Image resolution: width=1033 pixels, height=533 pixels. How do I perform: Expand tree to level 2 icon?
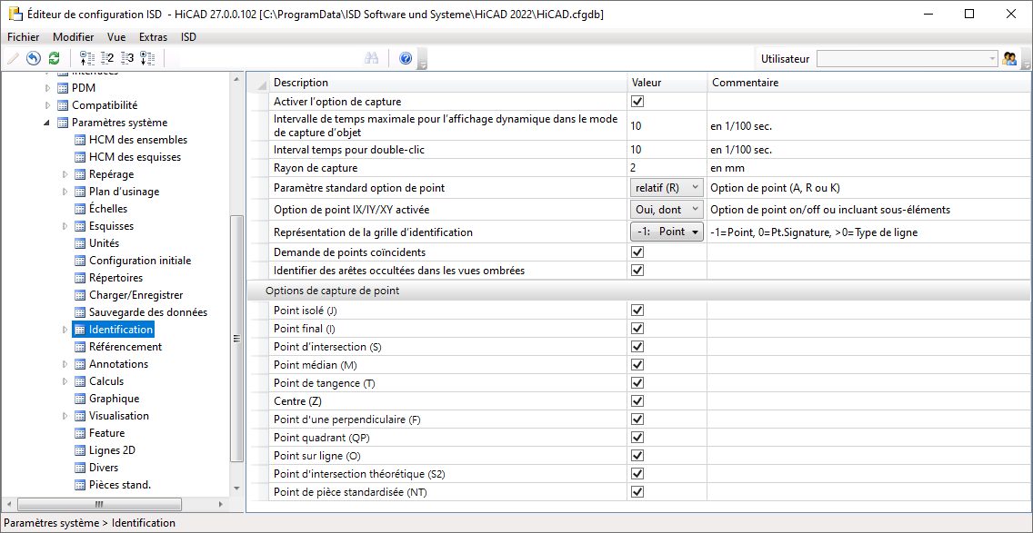107,58
